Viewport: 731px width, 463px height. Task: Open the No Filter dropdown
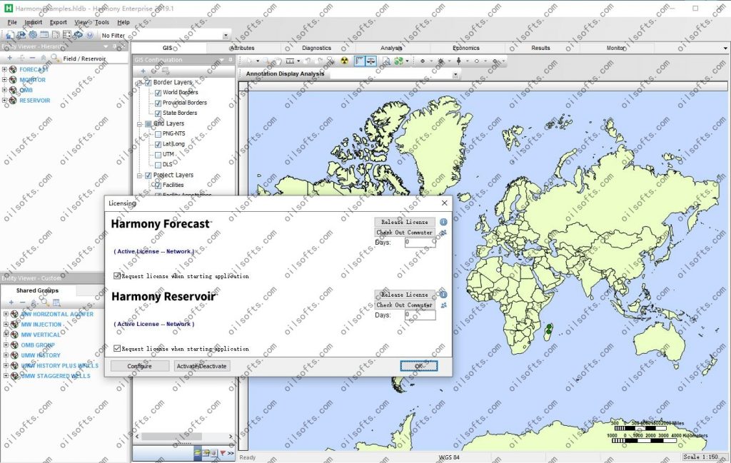click(226, 36)
